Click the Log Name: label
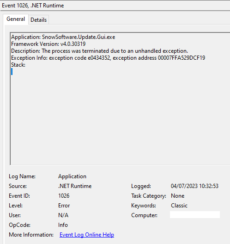This screenshot has width=230, height=244. pyautogui.click(x=22, y=176)
